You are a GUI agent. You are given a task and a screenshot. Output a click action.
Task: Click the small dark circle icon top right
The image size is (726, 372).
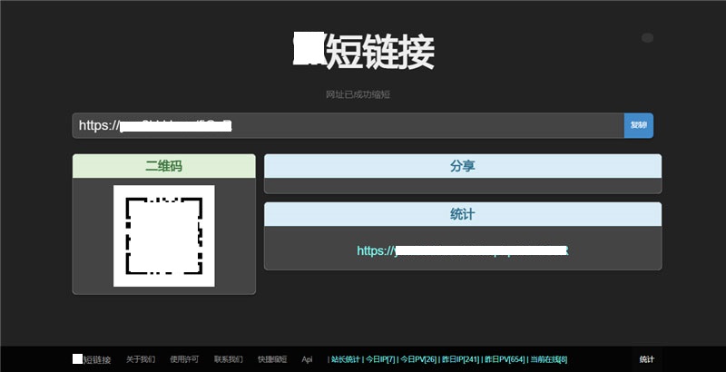[647, 38]
